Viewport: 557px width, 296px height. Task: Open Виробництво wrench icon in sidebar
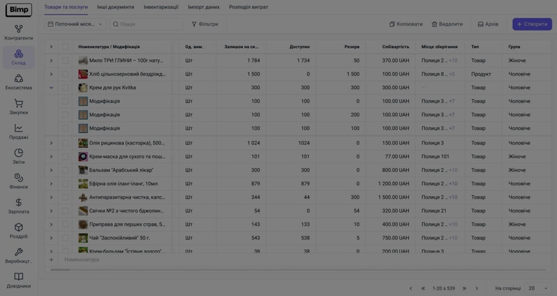19,255
